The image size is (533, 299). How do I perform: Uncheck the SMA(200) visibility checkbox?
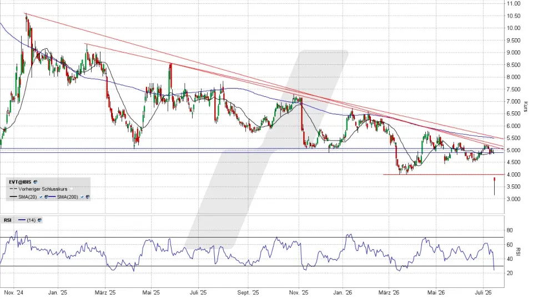82,197
